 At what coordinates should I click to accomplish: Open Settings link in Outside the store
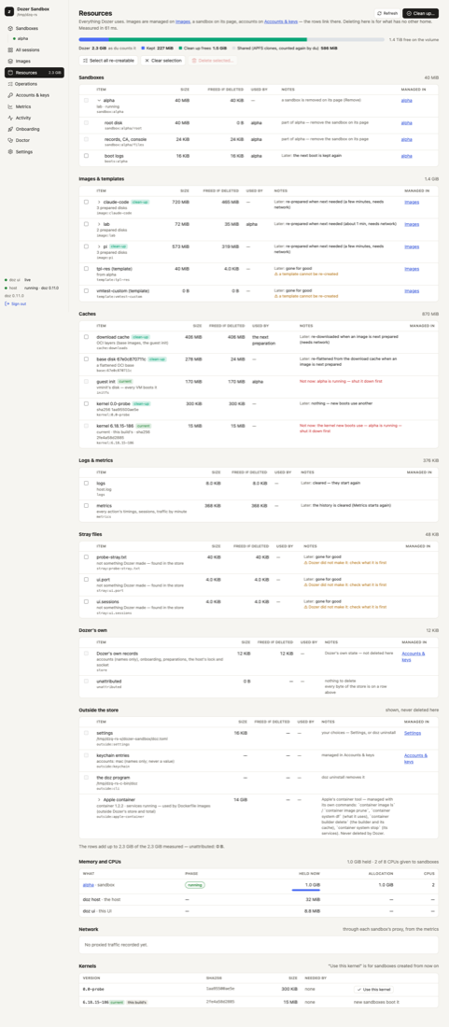pos(413,732)
